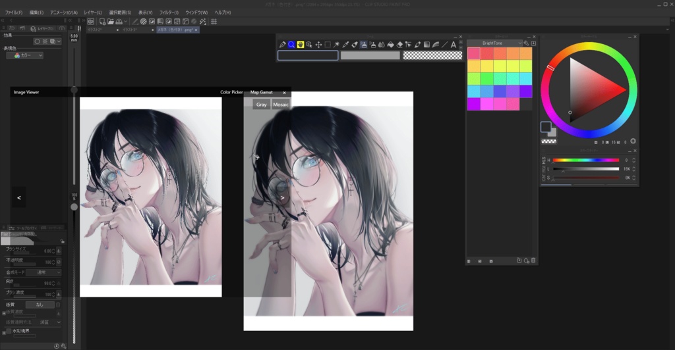
Task: Select the Text tool (A icon)
Action: [x=454, y=45]
